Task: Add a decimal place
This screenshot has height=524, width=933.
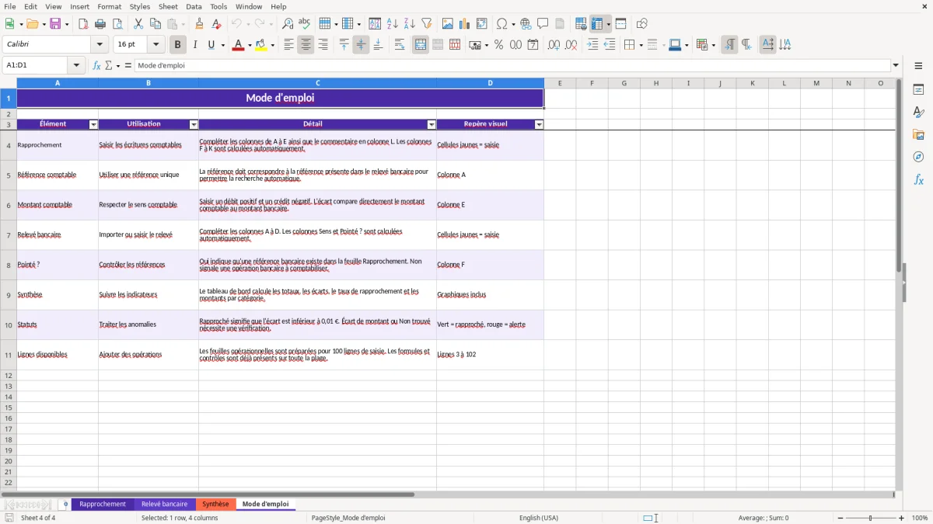Action: click(554, 45)
